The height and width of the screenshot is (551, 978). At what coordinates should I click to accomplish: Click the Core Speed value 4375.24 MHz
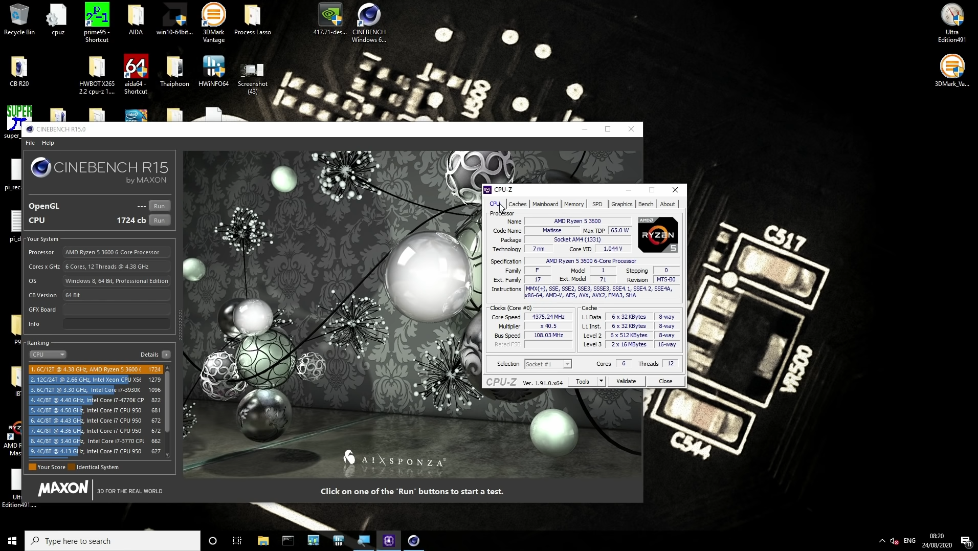pos(548,317)
